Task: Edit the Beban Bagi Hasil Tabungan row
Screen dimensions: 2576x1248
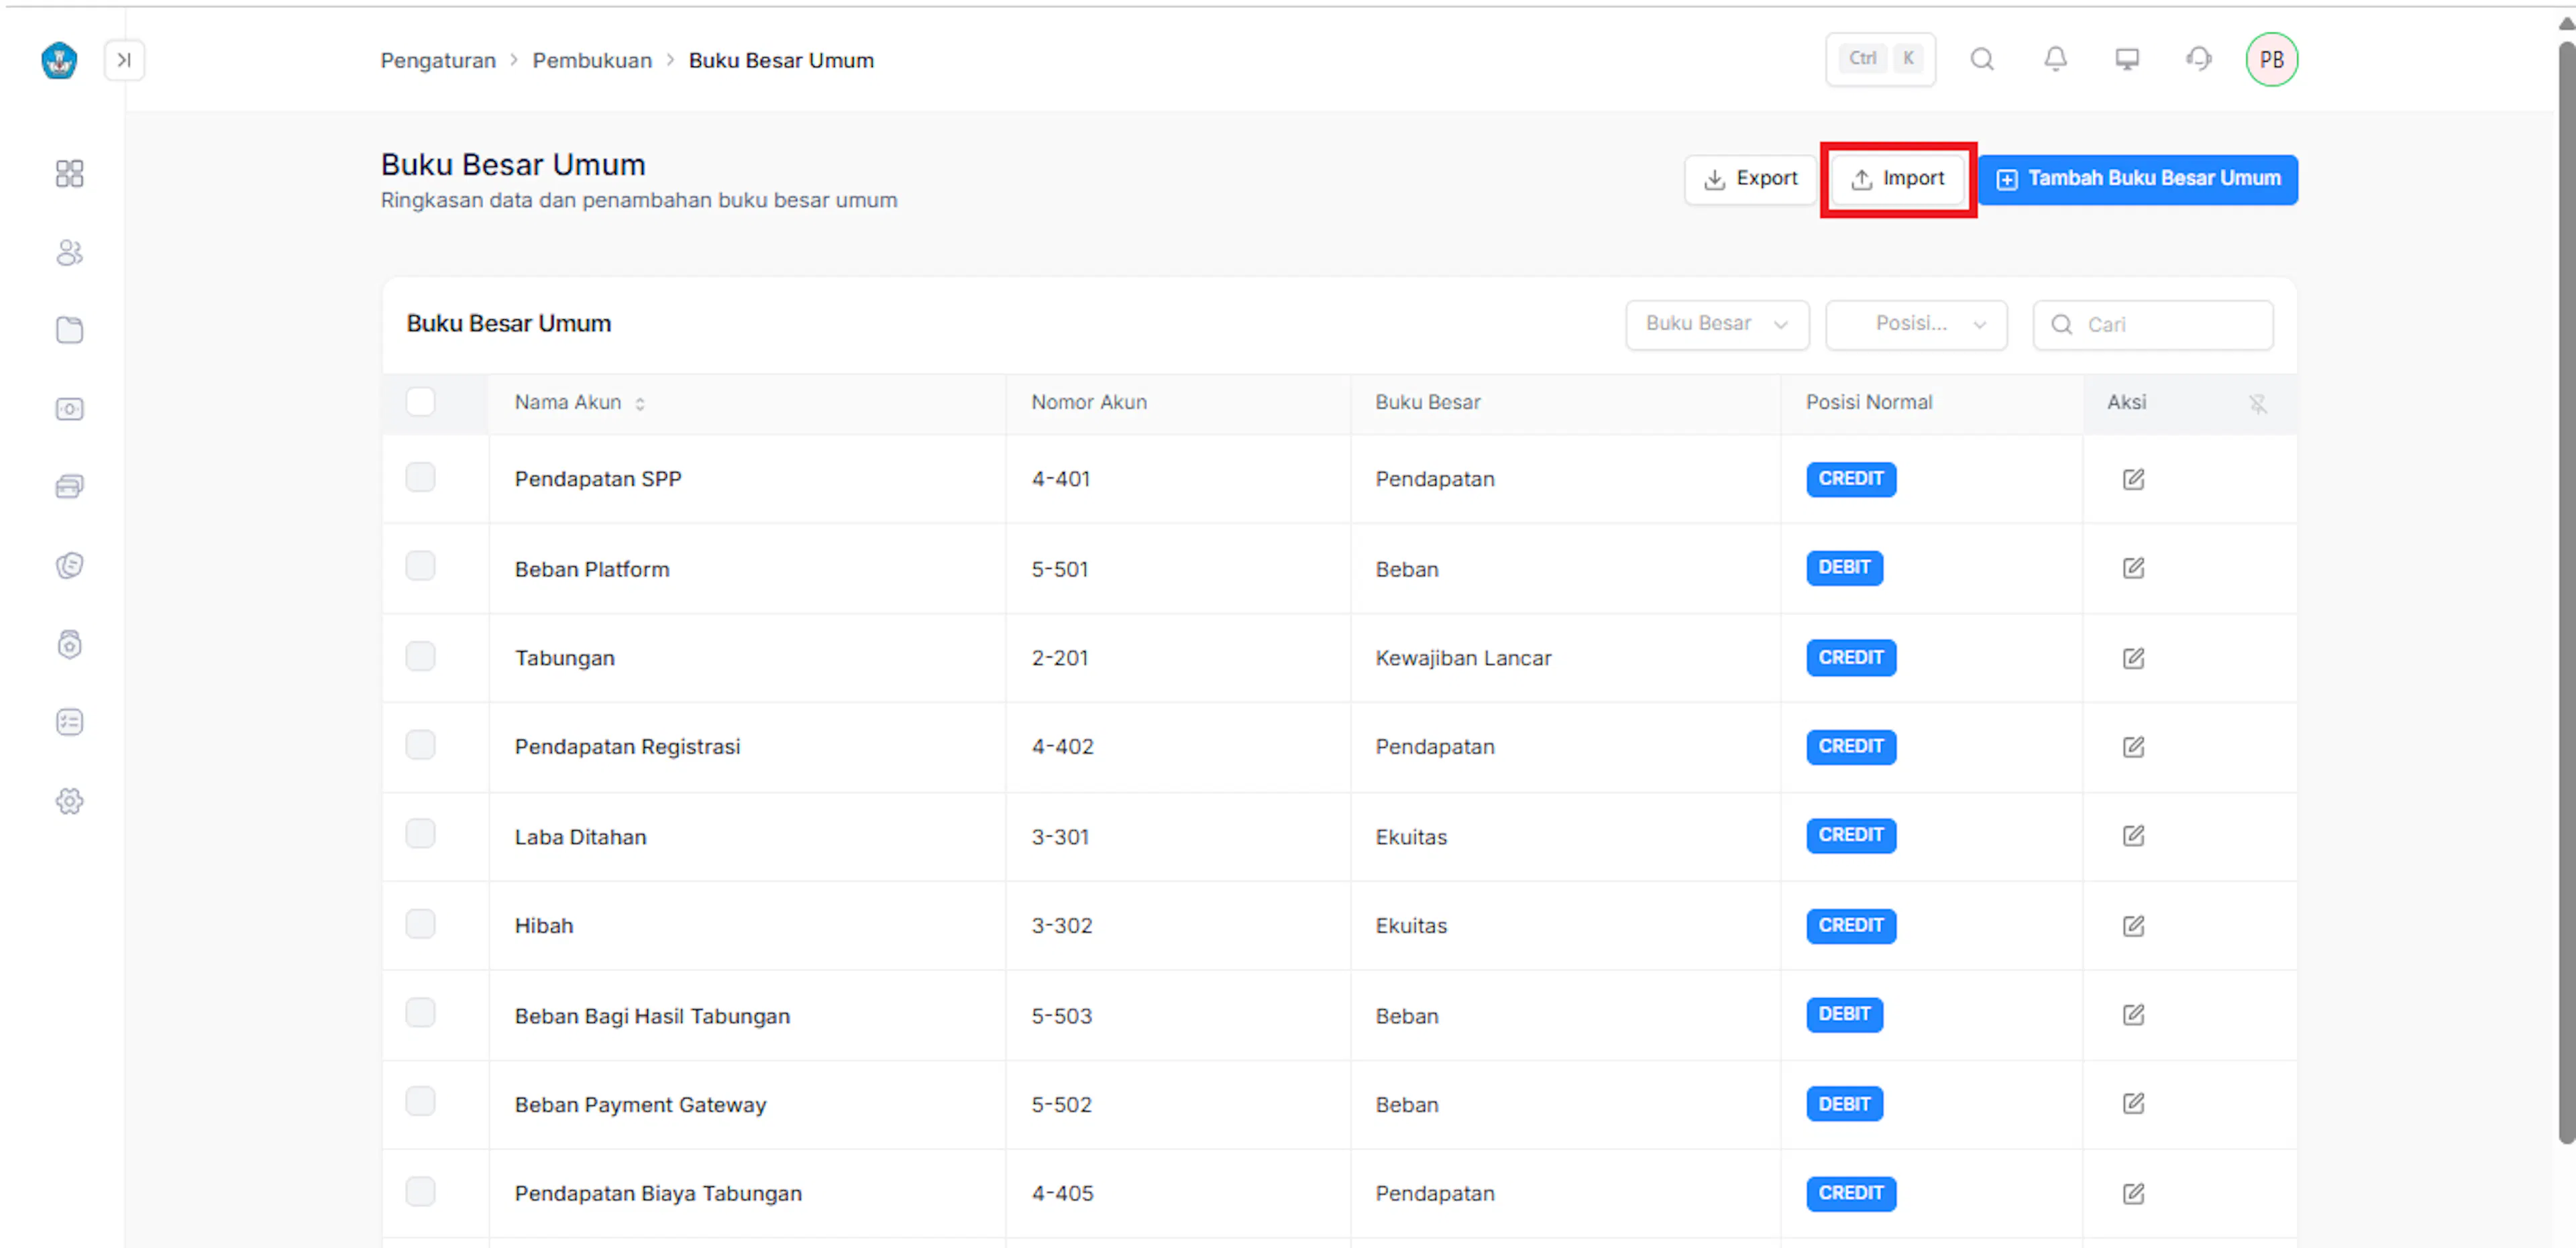Action: pos(2133,1015)
